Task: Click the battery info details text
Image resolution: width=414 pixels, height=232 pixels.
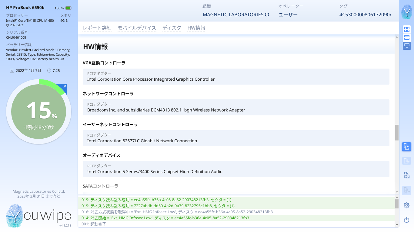Action: pyautogui.click(x=38, y=54)
